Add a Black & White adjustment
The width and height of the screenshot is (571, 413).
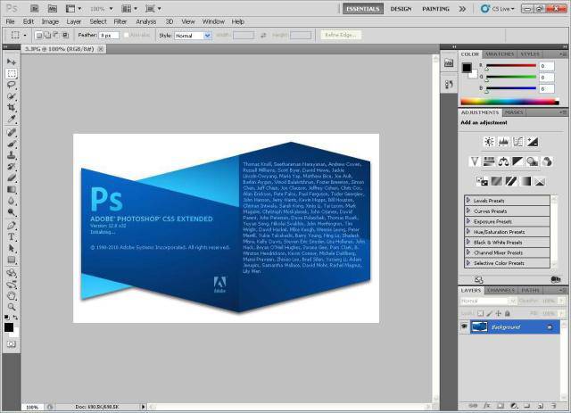517,161
